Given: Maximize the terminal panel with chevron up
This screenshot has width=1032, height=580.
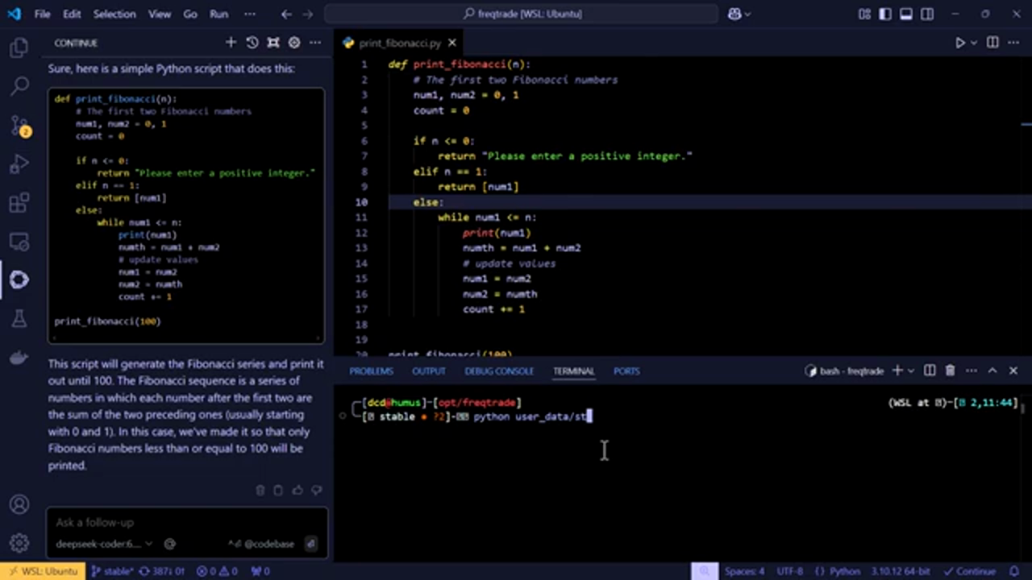Looking at the screenshot, I should pos(992,371).
